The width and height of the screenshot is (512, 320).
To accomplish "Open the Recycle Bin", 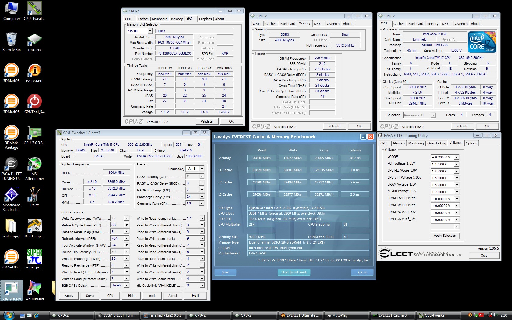I will [x=12, y=42].
